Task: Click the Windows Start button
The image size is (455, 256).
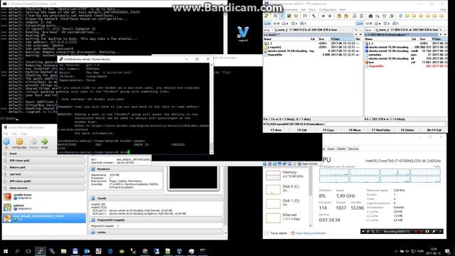Action: (5, 251)
